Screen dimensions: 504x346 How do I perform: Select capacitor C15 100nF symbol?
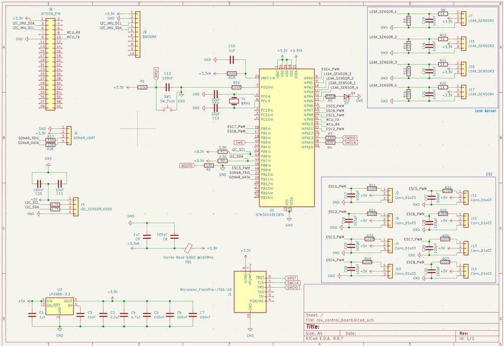coord(39,184)
